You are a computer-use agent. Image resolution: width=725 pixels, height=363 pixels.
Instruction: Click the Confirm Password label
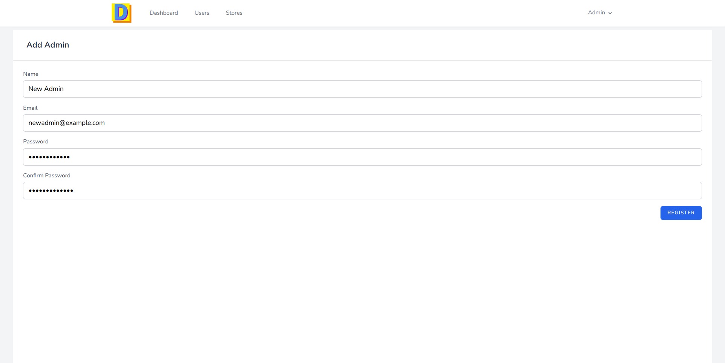pyautogui.click(x=47, y=175)
